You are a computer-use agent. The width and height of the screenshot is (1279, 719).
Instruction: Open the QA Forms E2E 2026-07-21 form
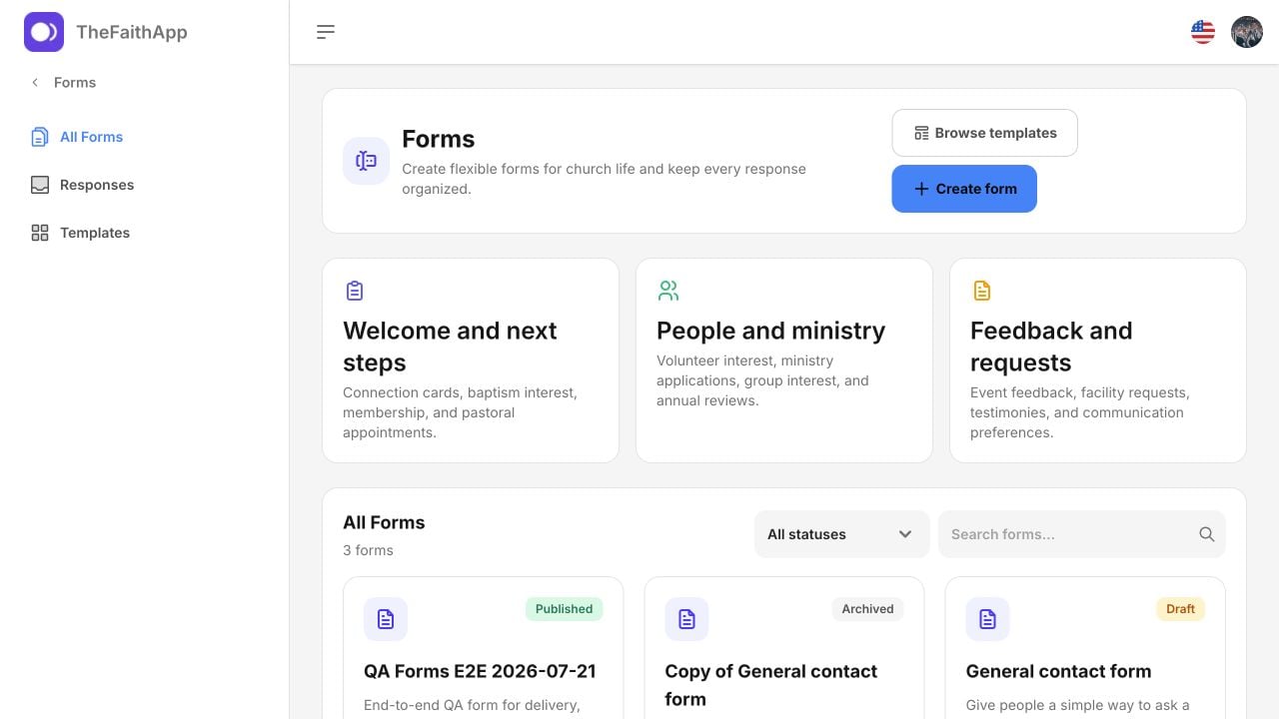[x=480, y=671]
